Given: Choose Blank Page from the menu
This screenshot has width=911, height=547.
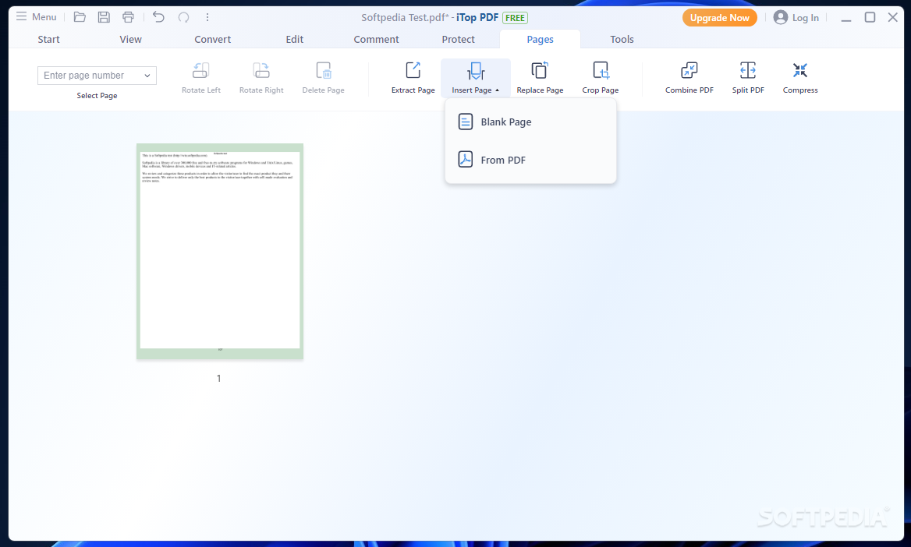Looking at the screenshot, I should tap(530, 122).
